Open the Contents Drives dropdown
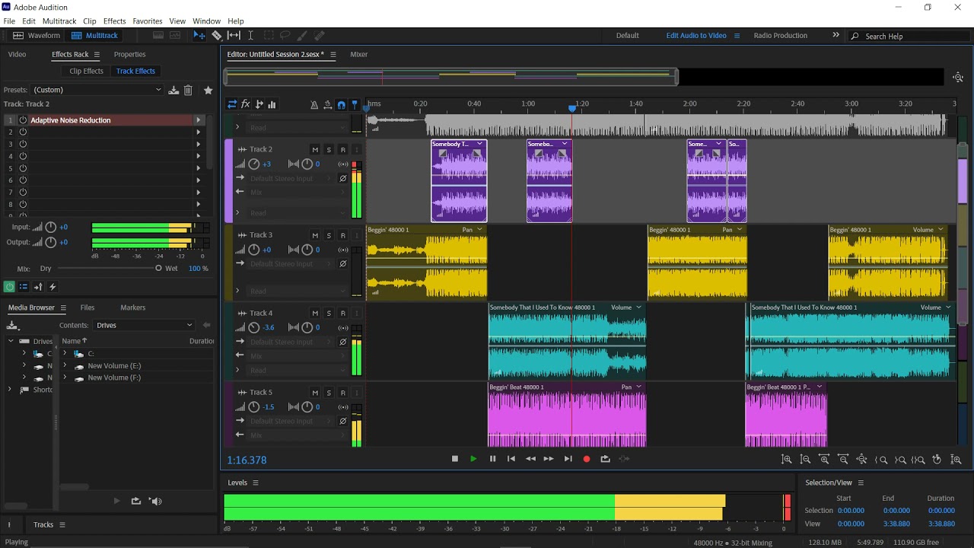Image resolution: width=974 pixels, height=548 pixels. (145, 326)
